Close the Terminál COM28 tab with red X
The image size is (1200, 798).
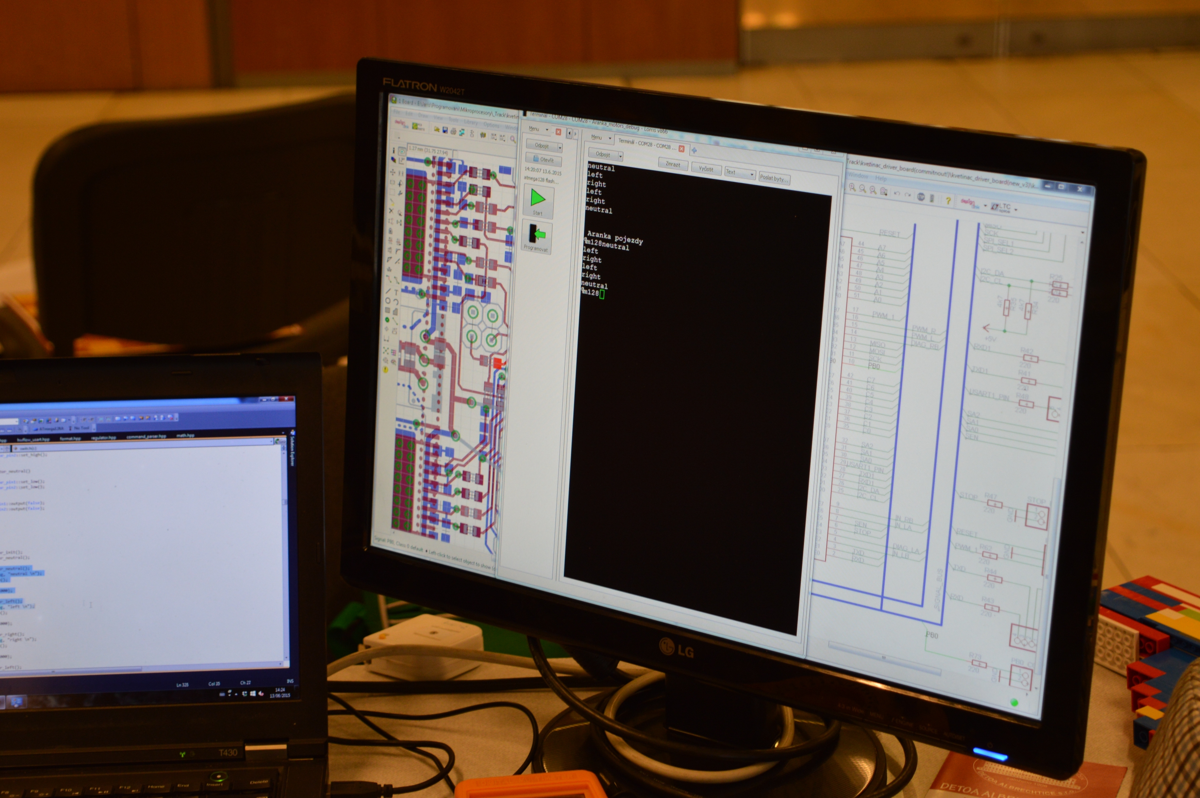pos(682,149)
